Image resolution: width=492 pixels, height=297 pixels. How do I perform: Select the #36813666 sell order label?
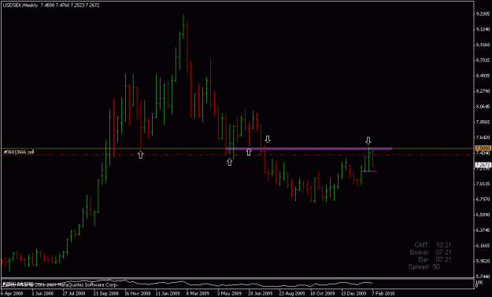tap(19, 152)
